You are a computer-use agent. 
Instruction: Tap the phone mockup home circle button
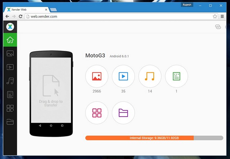[x=51, y=126]
